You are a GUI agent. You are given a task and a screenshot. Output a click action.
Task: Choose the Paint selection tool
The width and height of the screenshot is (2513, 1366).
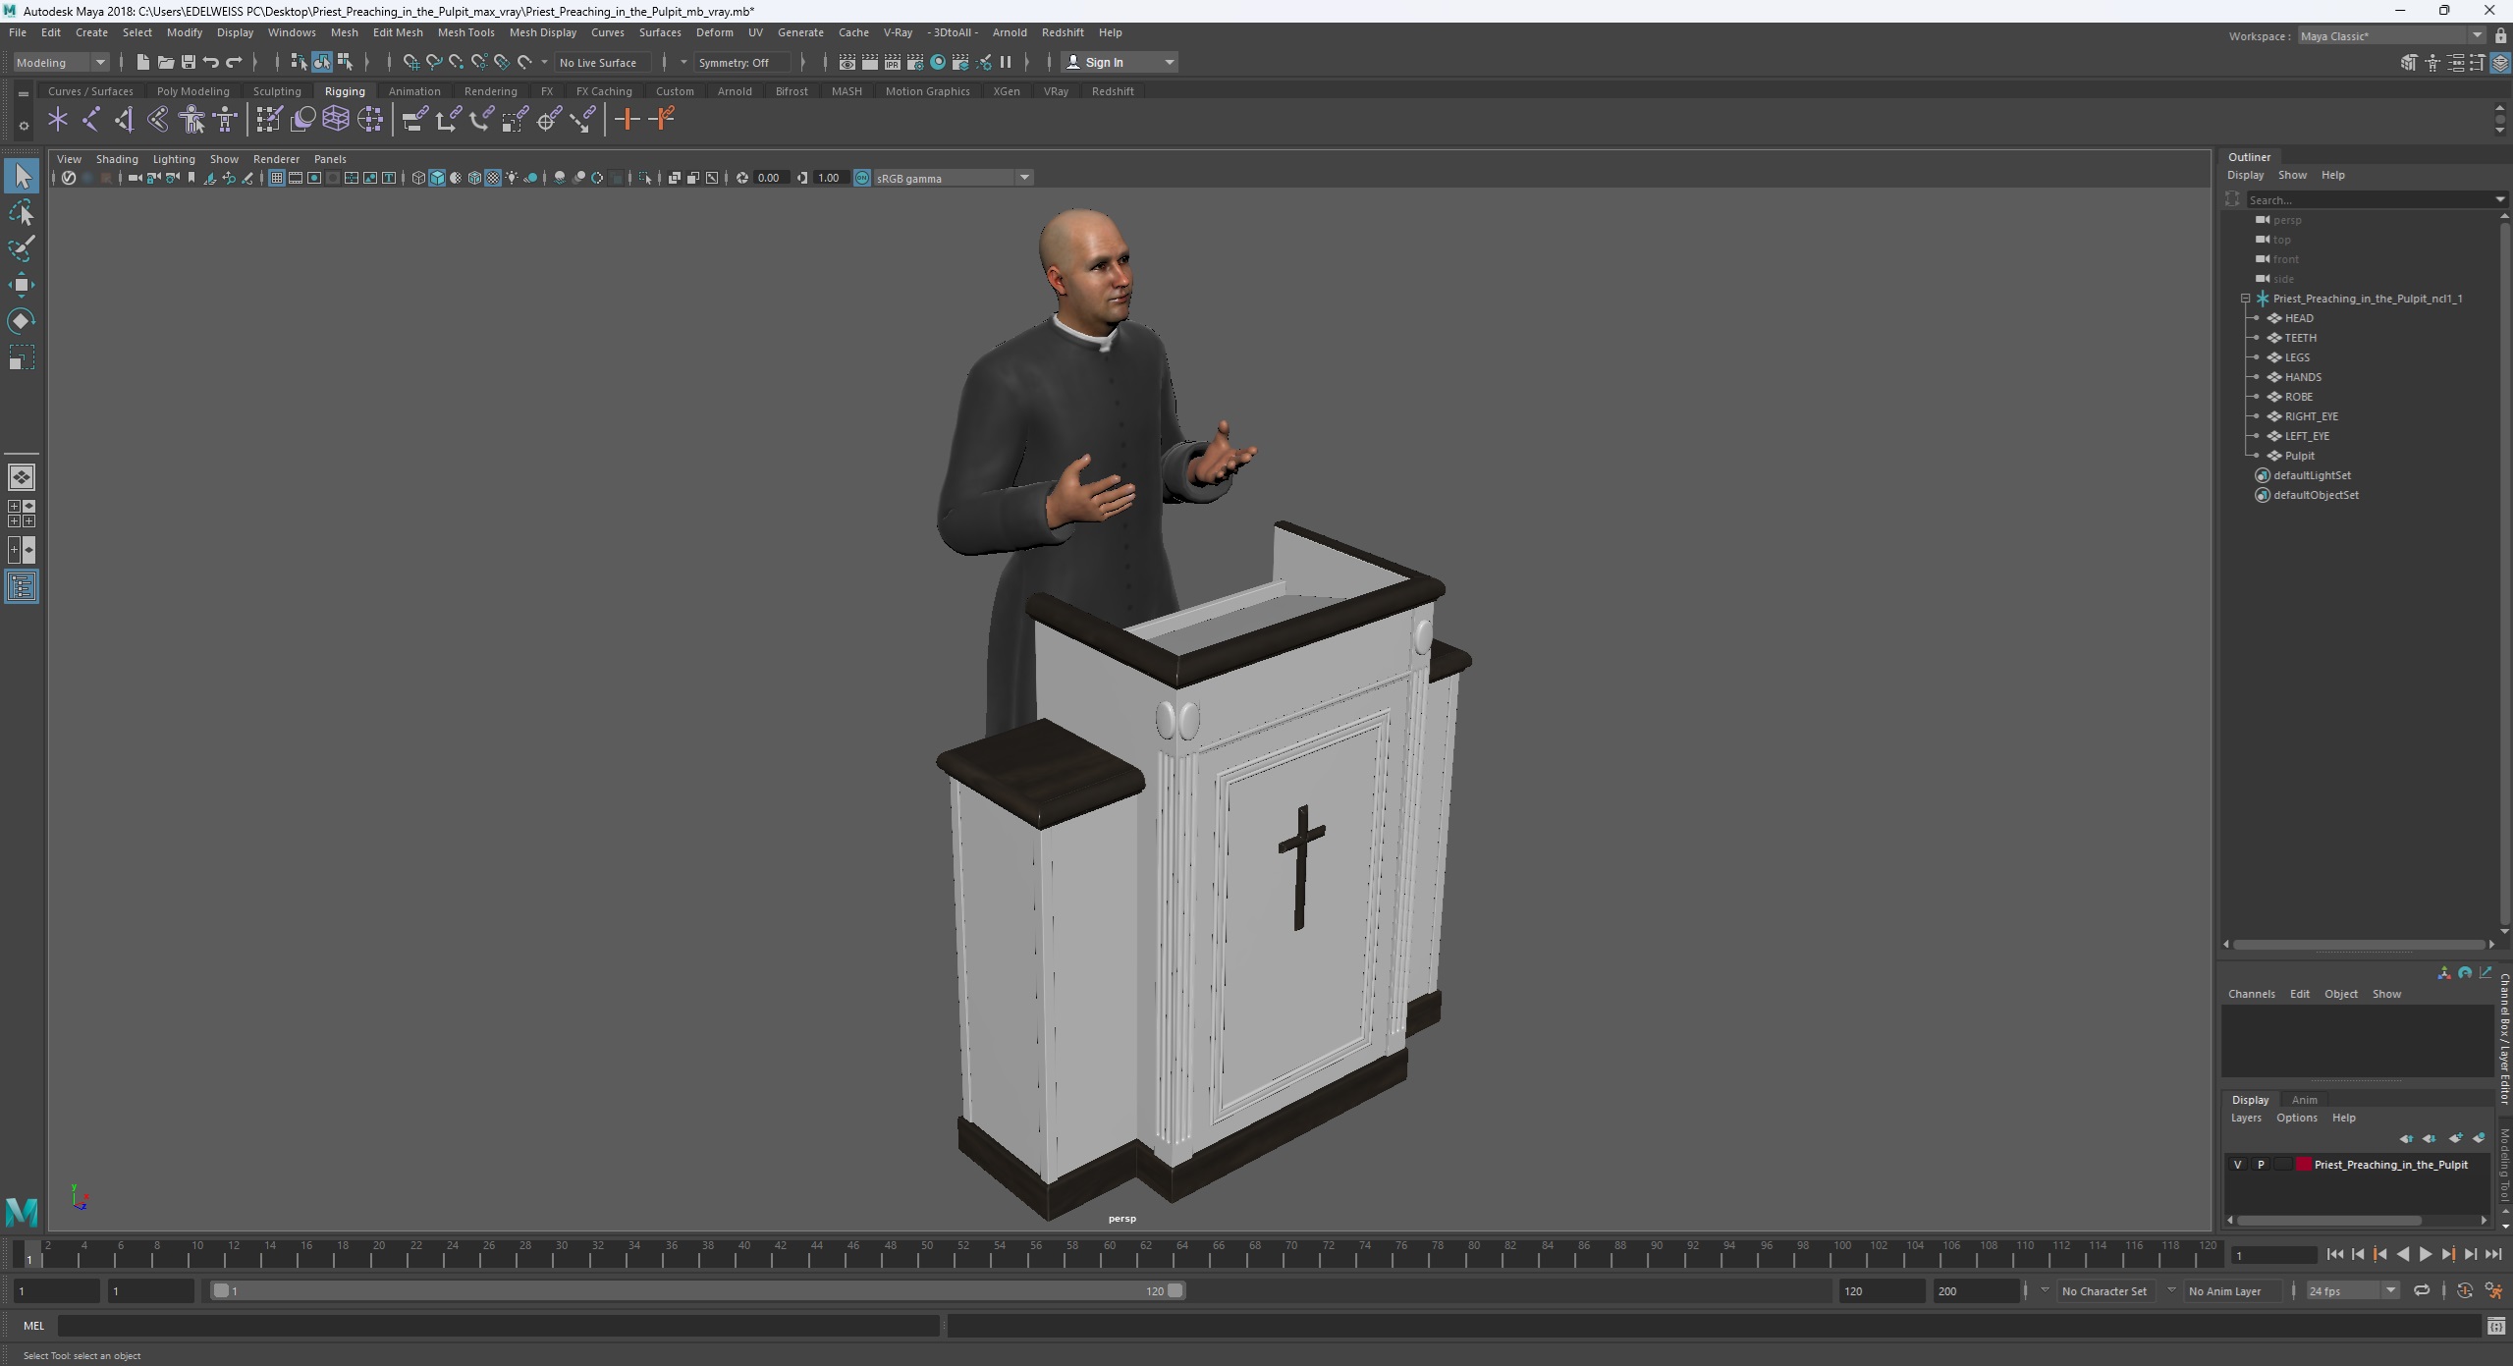[x=22, y=248]
